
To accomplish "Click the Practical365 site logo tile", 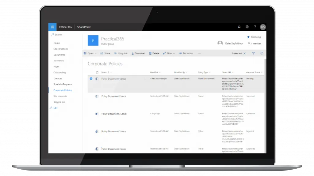I will tap(93, 40).
